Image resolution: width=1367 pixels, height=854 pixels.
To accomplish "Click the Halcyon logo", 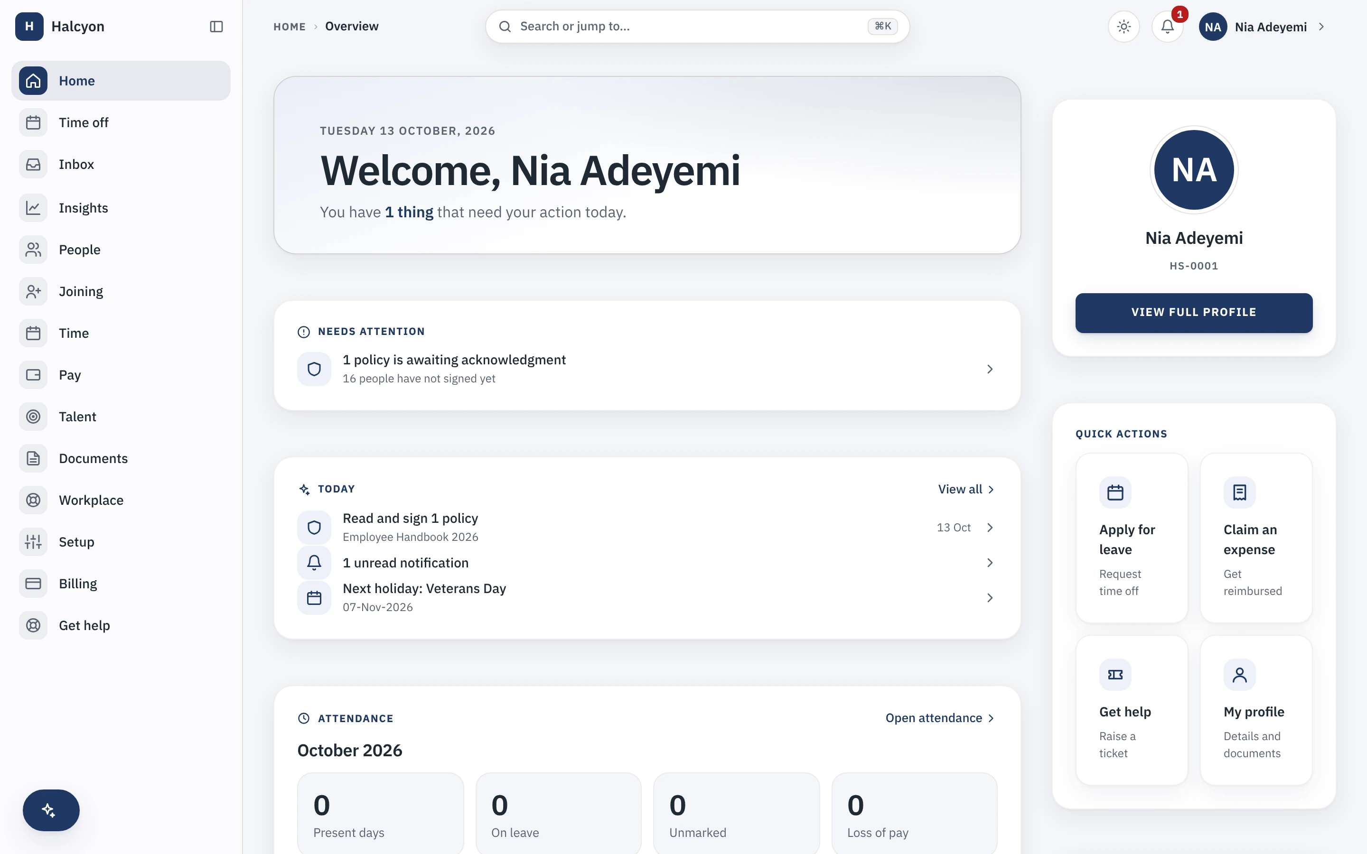I will pyautogui.click(x=29, y=27).
